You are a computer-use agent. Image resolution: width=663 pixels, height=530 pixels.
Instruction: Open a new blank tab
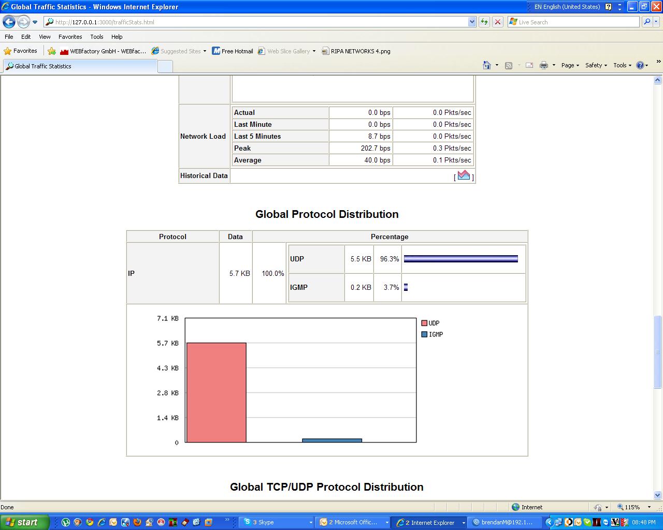pos(165,66)
